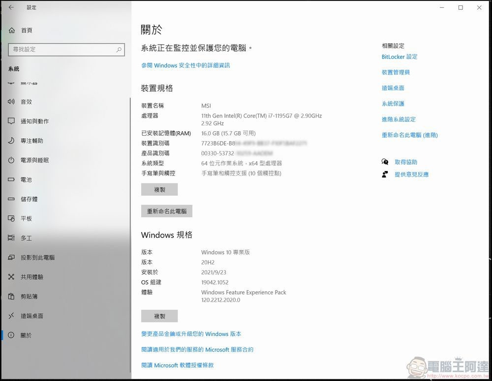Click the back arrow in Settings header
Image resolution: width=492 pixels, height=381 pixels.
click(x=11, y=7)
